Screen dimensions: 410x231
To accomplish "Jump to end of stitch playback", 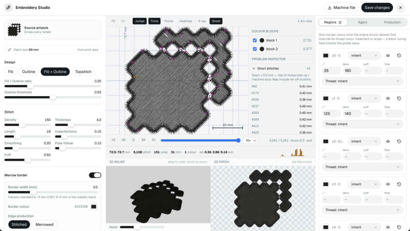I will pyautogui.click(x=154, y=140).
